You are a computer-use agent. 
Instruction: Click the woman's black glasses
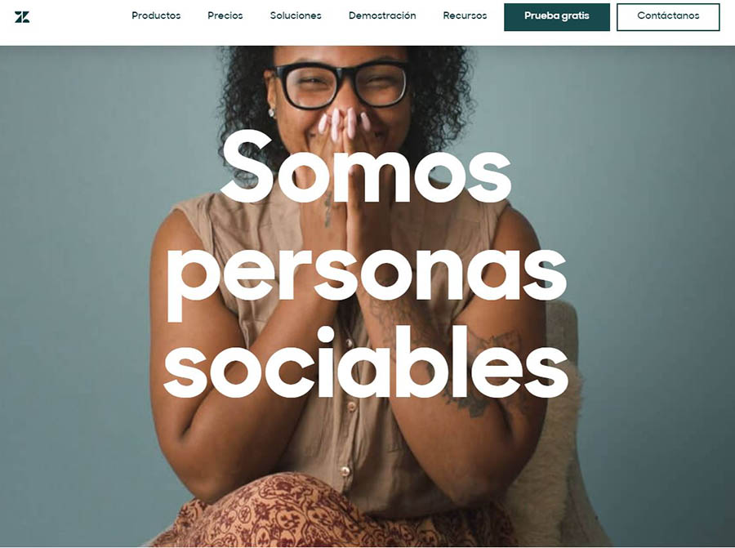[x=341, y=84]
